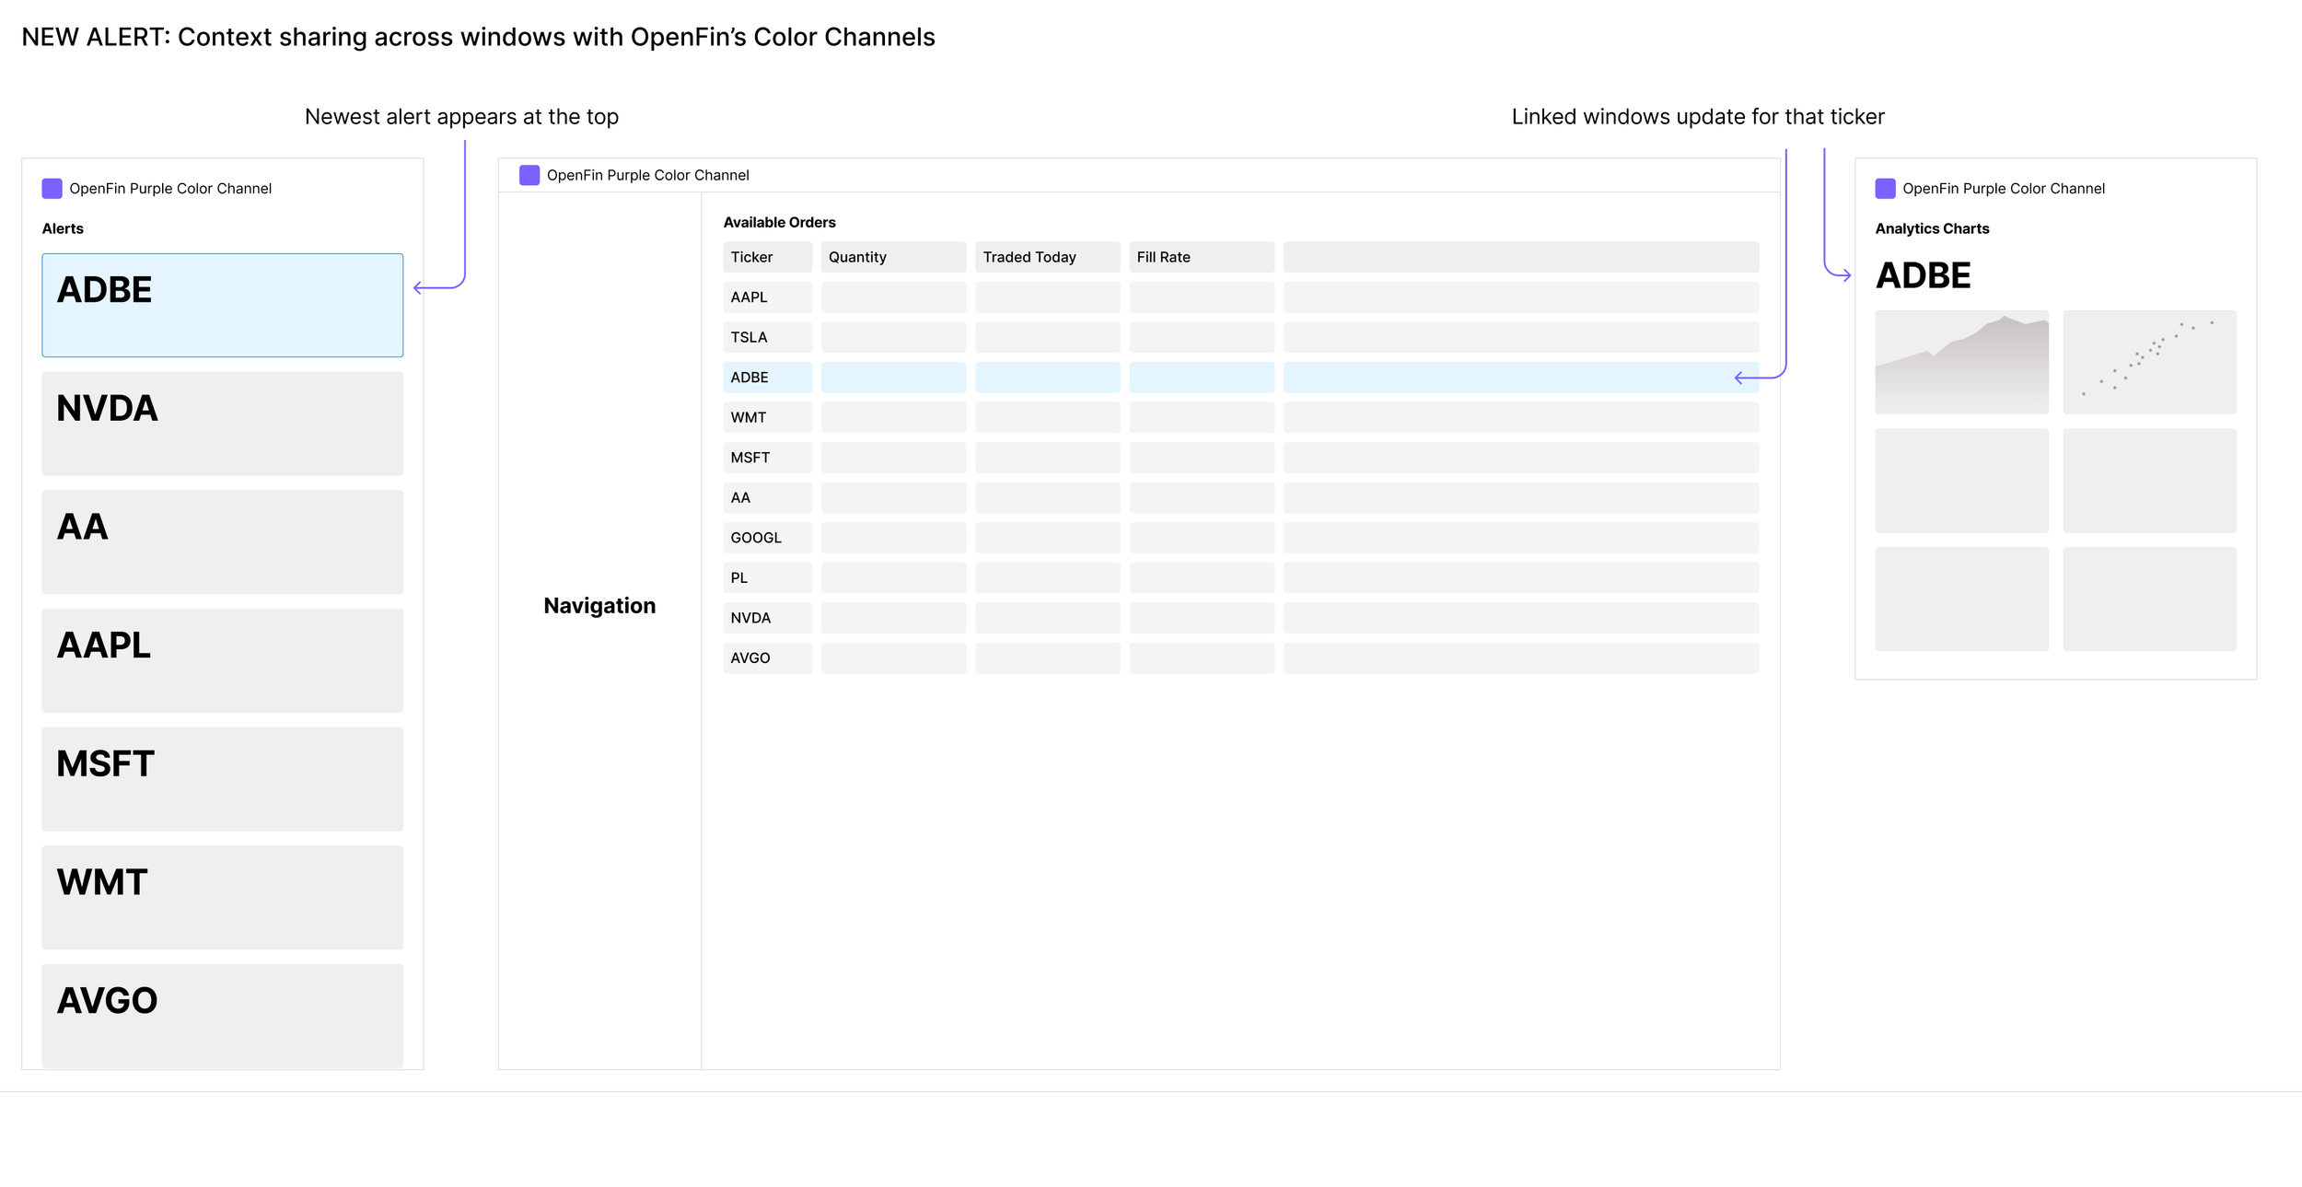Image resolution: width=2302 pixels, height=1187 pixels.
Task: Click the GOOGL ticker row
Action: (x=767, y=538)
